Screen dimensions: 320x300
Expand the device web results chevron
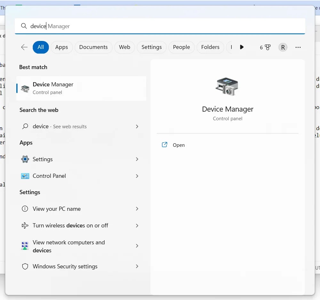tap(137, 126)
